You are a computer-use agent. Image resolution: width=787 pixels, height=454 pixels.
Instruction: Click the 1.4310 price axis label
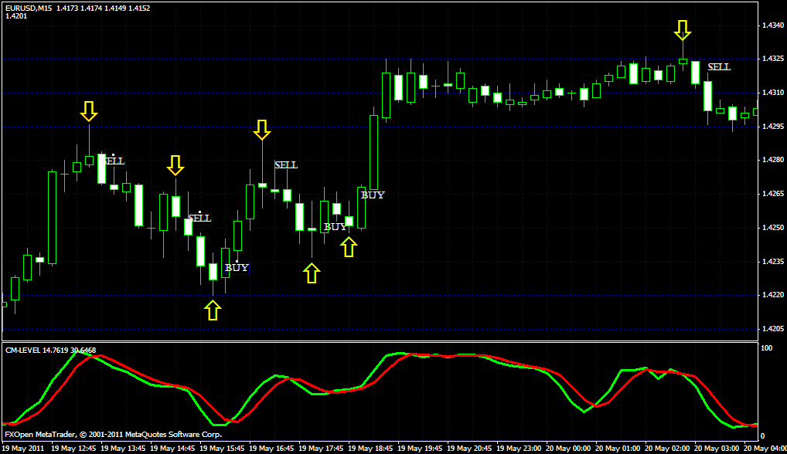(x=773, y=93)
